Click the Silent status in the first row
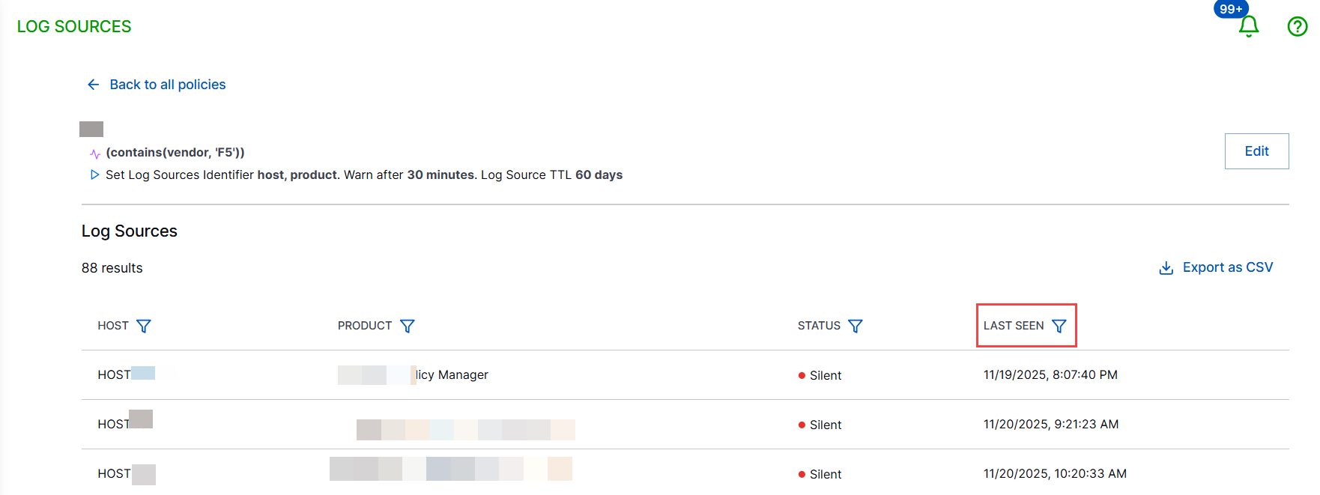1320x495 pixels. (825, 375)
